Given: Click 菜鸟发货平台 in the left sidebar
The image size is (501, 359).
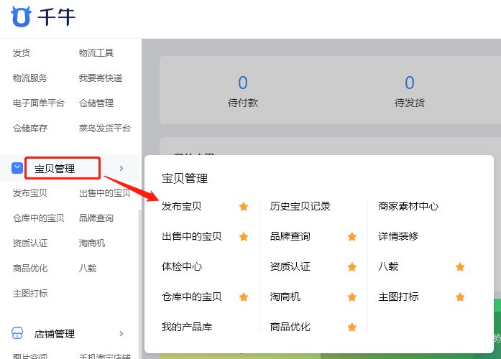Looking at the screenshot, I should point(105,129).
